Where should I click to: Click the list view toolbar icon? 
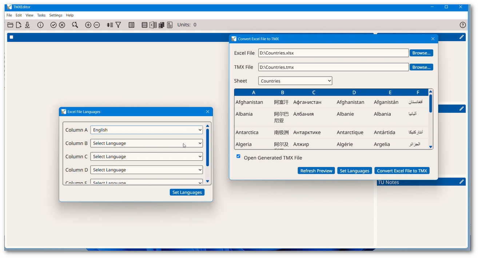pyautogui.click(x=132, y=25)
